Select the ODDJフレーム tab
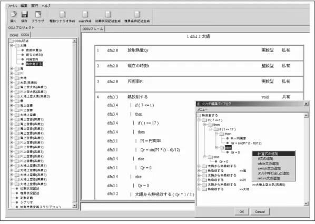 (93, 29)
